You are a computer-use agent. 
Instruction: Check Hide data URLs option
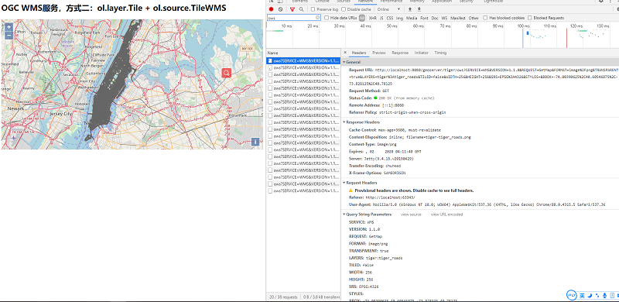(327, 18)
